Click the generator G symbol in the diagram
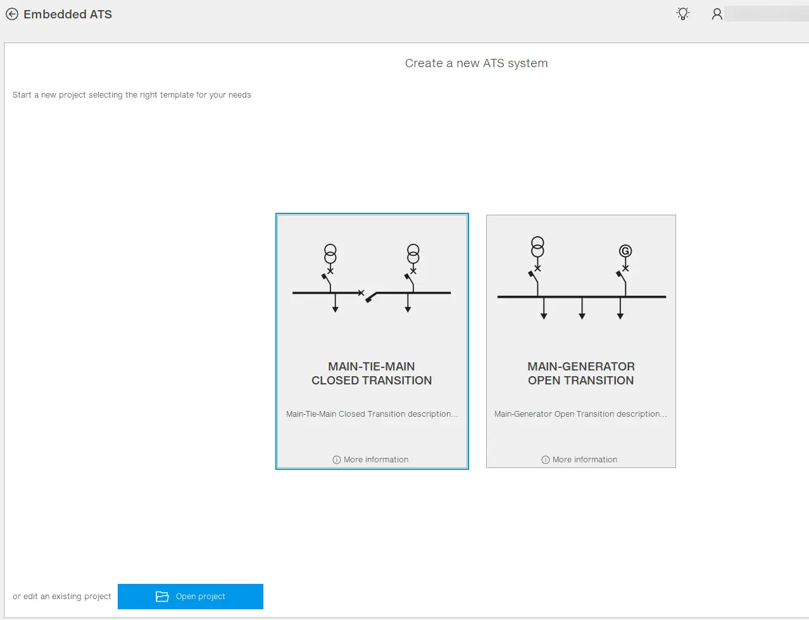The height and width of the screenshot is (620, 809). [x=625, y=251]
